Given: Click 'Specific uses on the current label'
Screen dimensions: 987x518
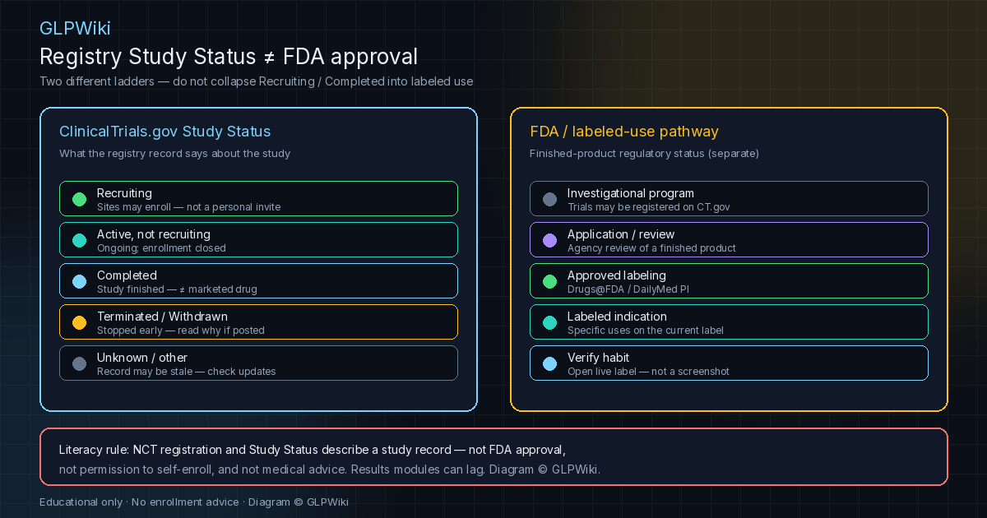Looking at the screenshot, I should 646,331.
